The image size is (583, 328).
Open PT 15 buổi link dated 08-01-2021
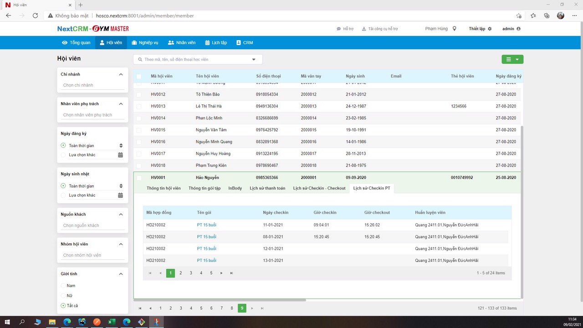[207, 237]
